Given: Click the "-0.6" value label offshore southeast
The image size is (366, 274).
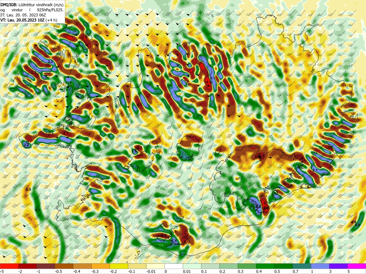Looking at the screenshot, I should tap(353, 222).
